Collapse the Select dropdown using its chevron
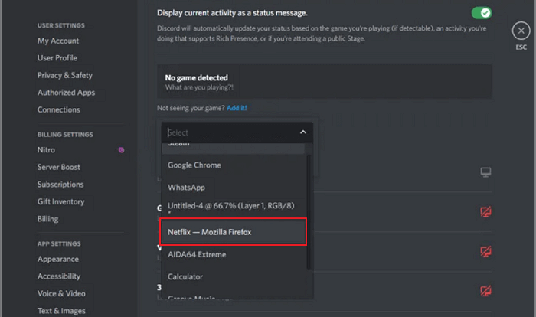Screen dimensions: 536x317 [x=302, y=132]
